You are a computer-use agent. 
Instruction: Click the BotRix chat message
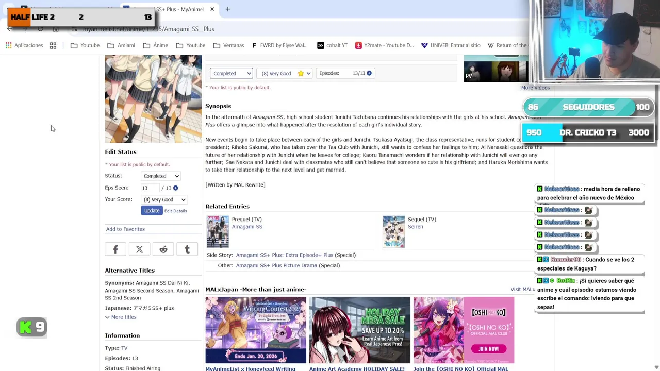point(590,294)
